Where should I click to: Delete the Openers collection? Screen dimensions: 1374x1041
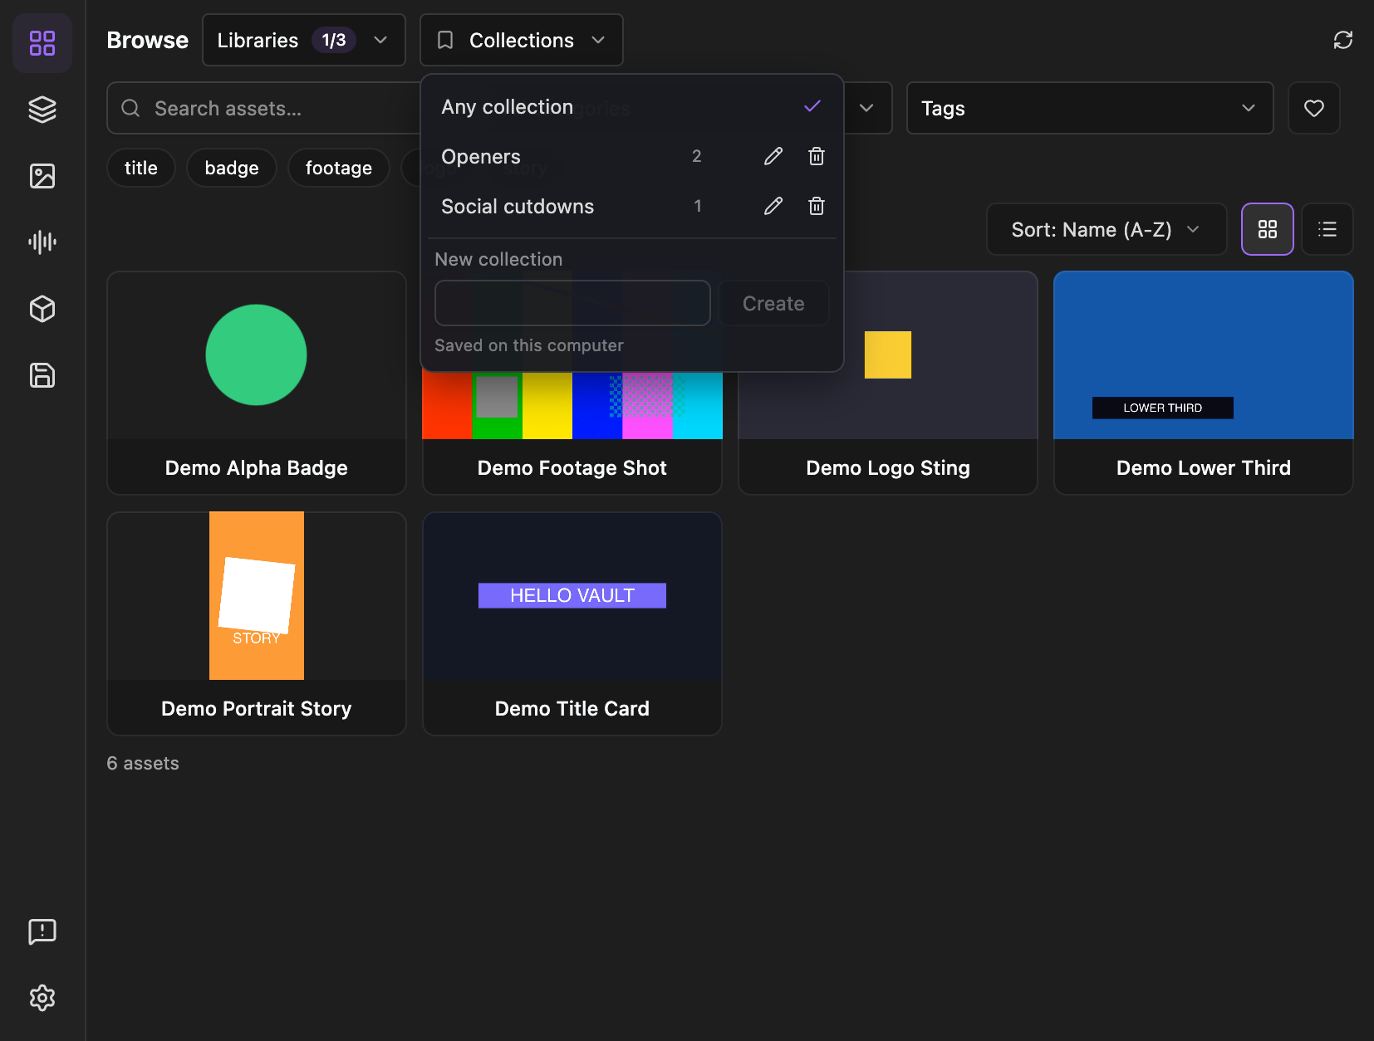click(817, 156)
